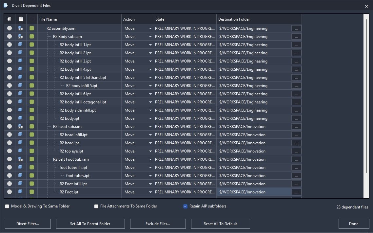Browse destination folder for R2 body infill 3.ipt
The image size is (373, 233).
296,61
